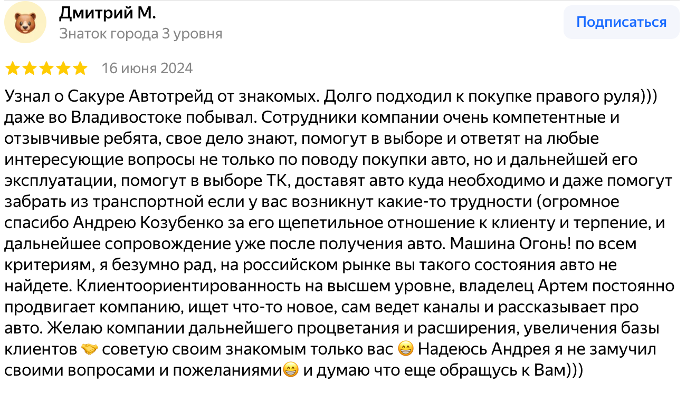Open the profile name Дмитрий М.
The image size is (686, 393).
108,13
